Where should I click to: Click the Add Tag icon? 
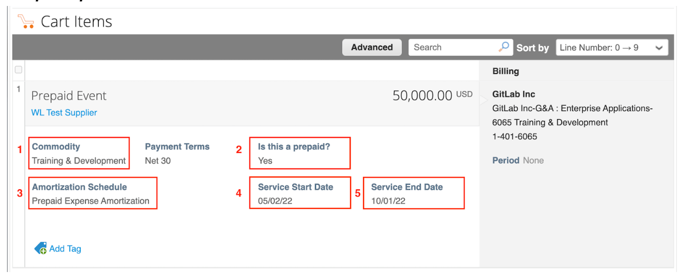pos(40,249)
